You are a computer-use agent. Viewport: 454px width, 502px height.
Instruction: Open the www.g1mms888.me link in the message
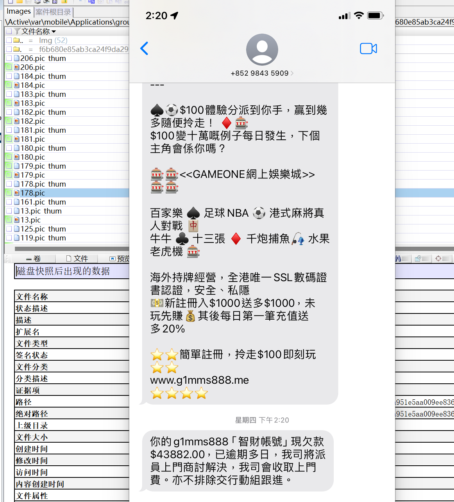(x=199, y=380)
